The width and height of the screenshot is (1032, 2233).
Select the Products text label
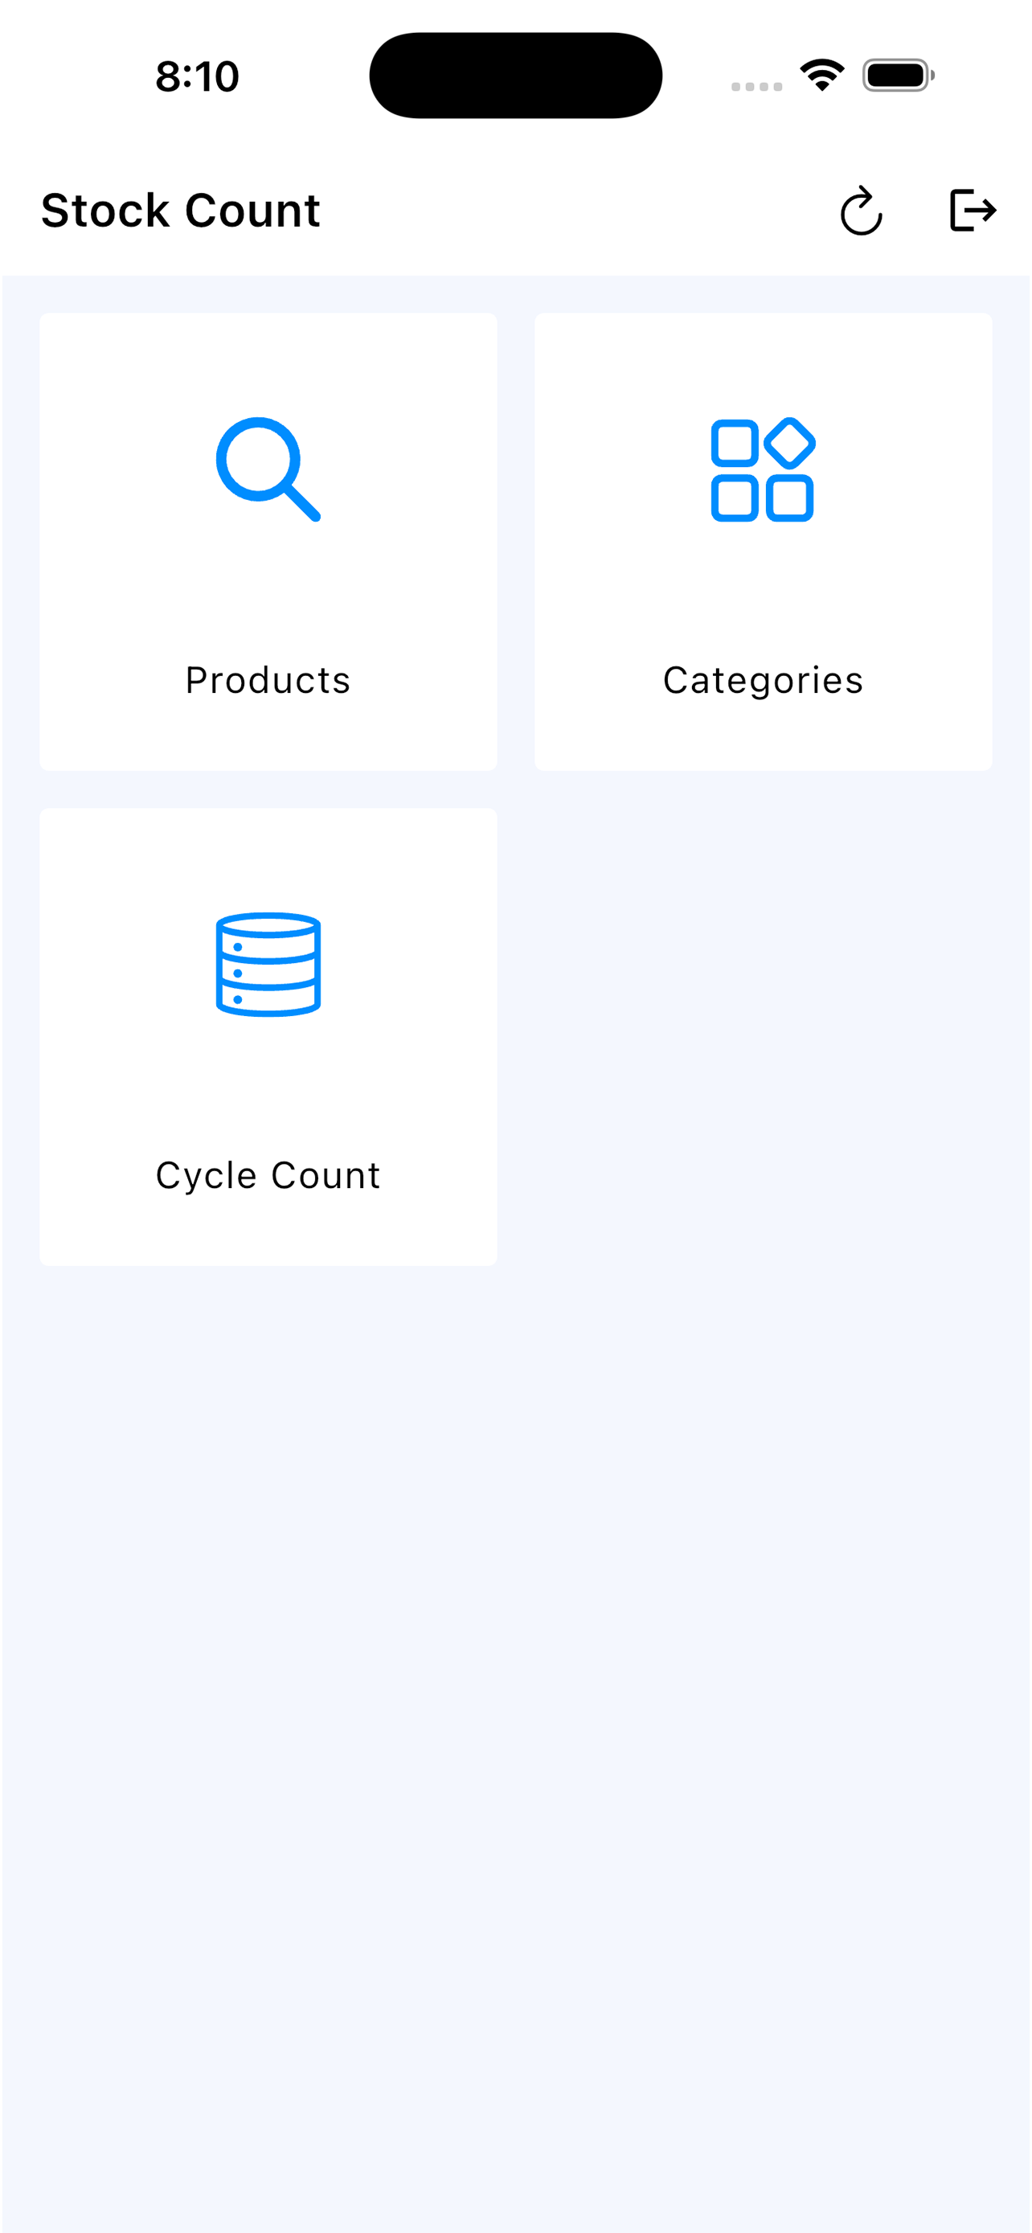coord(268,681)
